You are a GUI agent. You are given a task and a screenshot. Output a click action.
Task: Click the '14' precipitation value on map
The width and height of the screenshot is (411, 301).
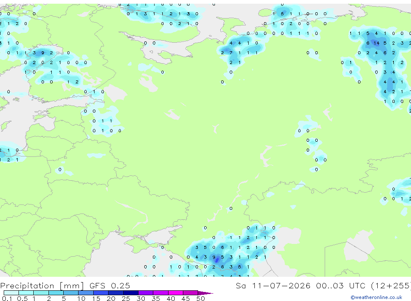(376, 43)
